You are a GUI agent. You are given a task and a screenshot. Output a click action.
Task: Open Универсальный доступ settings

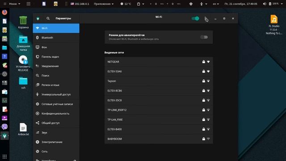(x=56, y=94)
